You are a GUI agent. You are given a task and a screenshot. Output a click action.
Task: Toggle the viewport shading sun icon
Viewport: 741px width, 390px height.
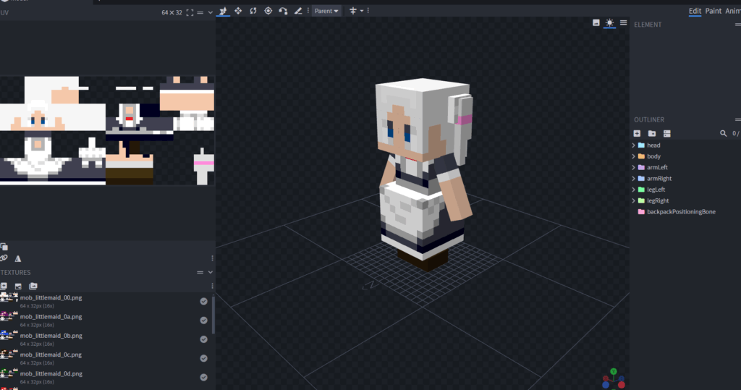[609, 23]
